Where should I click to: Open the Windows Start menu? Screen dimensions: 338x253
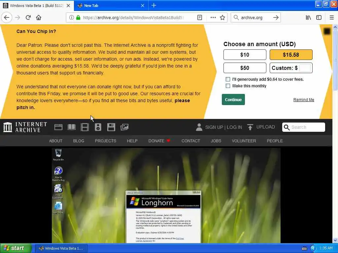click(x=16, y=248)
